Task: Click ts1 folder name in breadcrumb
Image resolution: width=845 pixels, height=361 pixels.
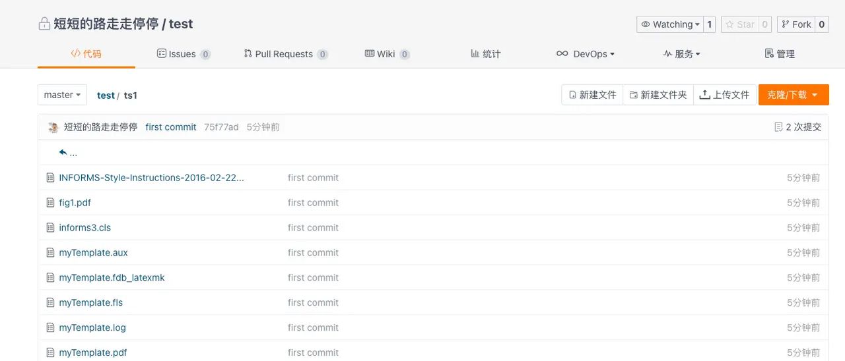Action: coord(131,96)
